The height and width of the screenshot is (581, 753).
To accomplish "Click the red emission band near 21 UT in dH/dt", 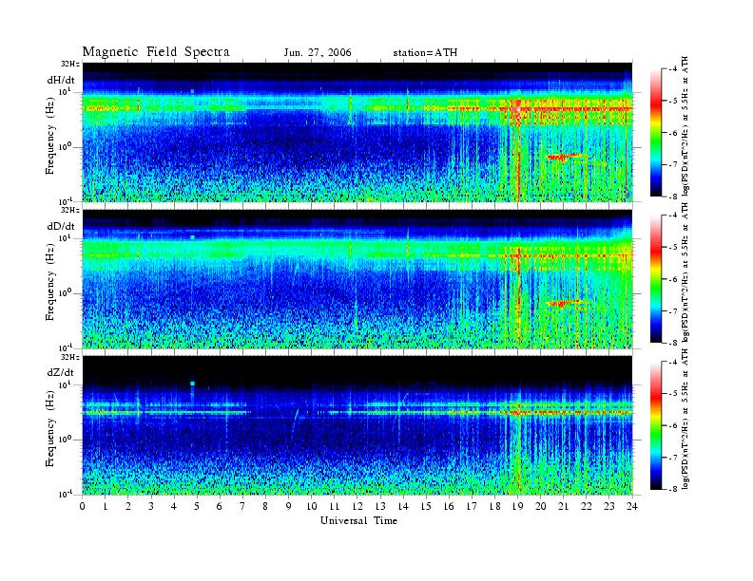I will point(563,157).
